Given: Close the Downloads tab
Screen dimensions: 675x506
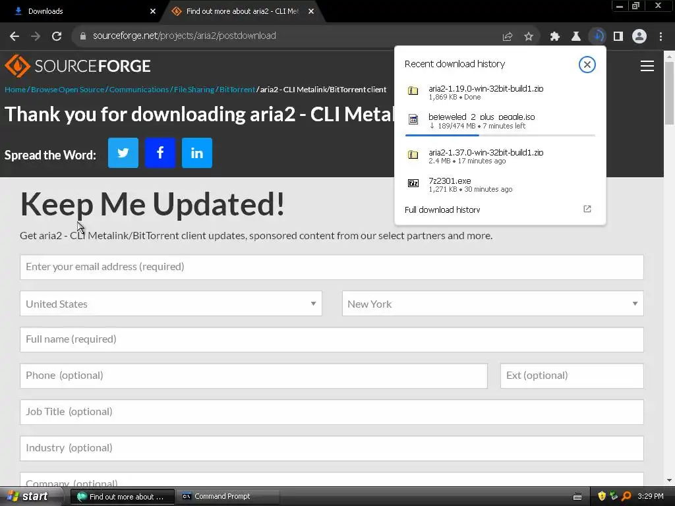Looking at the screenshot, I should click(x=153, y=11).
